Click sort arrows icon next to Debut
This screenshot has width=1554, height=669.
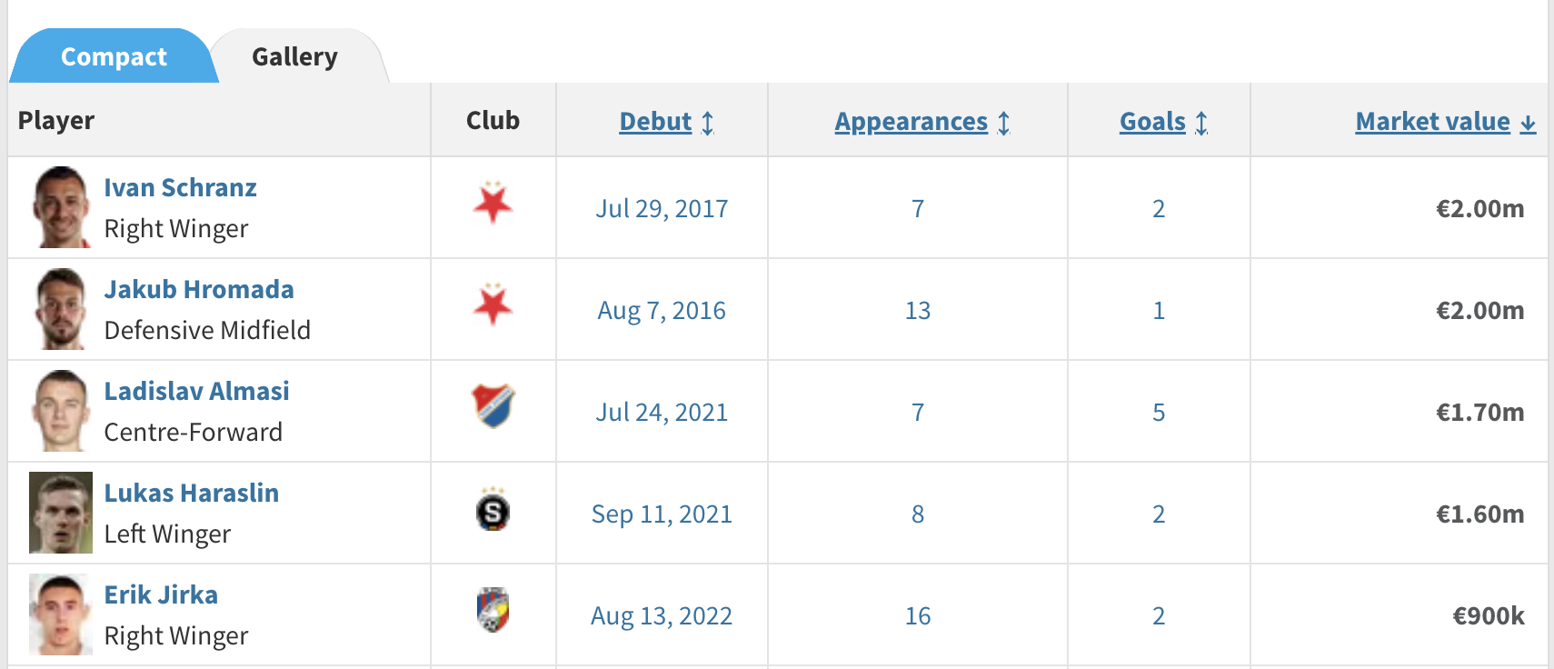(708, 123)
